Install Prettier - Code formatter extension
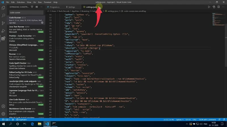227x127 pixels. coord(41,41)
